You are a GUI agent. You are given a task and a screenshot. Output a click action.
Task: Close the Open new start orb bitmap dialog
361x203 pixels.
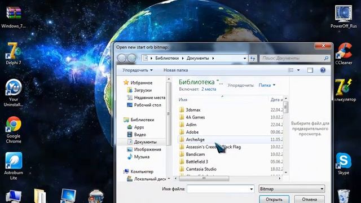pos(323,46)
